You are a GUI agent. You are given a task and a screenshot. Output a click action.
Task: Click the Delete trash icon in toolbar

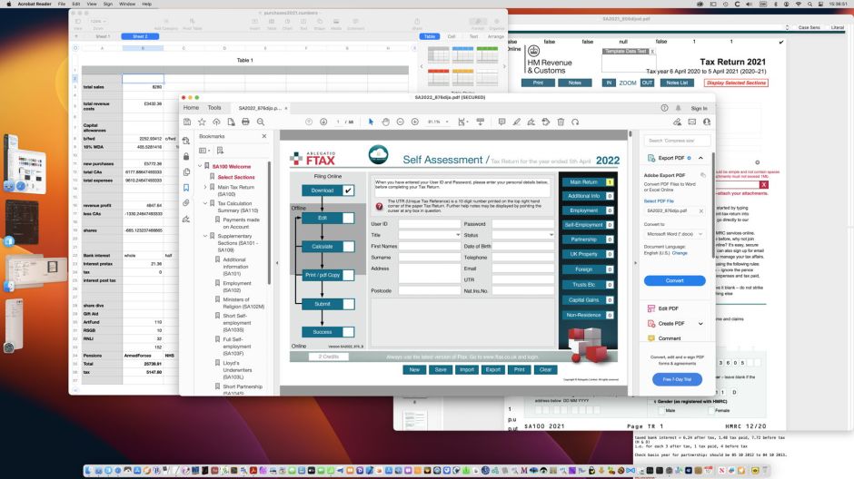click(x=561, y=121)
